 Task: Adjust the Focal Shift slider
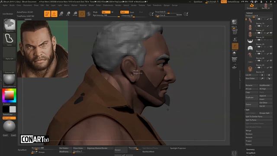168,12
